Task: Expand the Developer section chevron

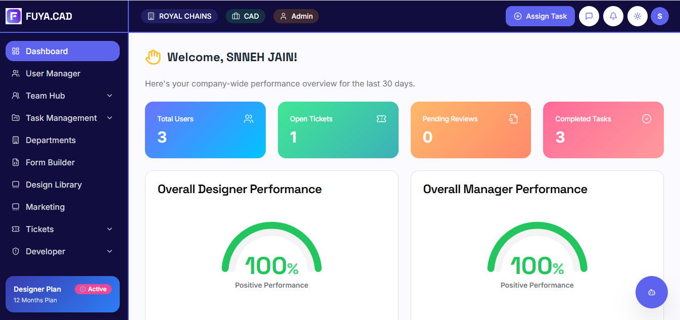Action: [110, 251]
